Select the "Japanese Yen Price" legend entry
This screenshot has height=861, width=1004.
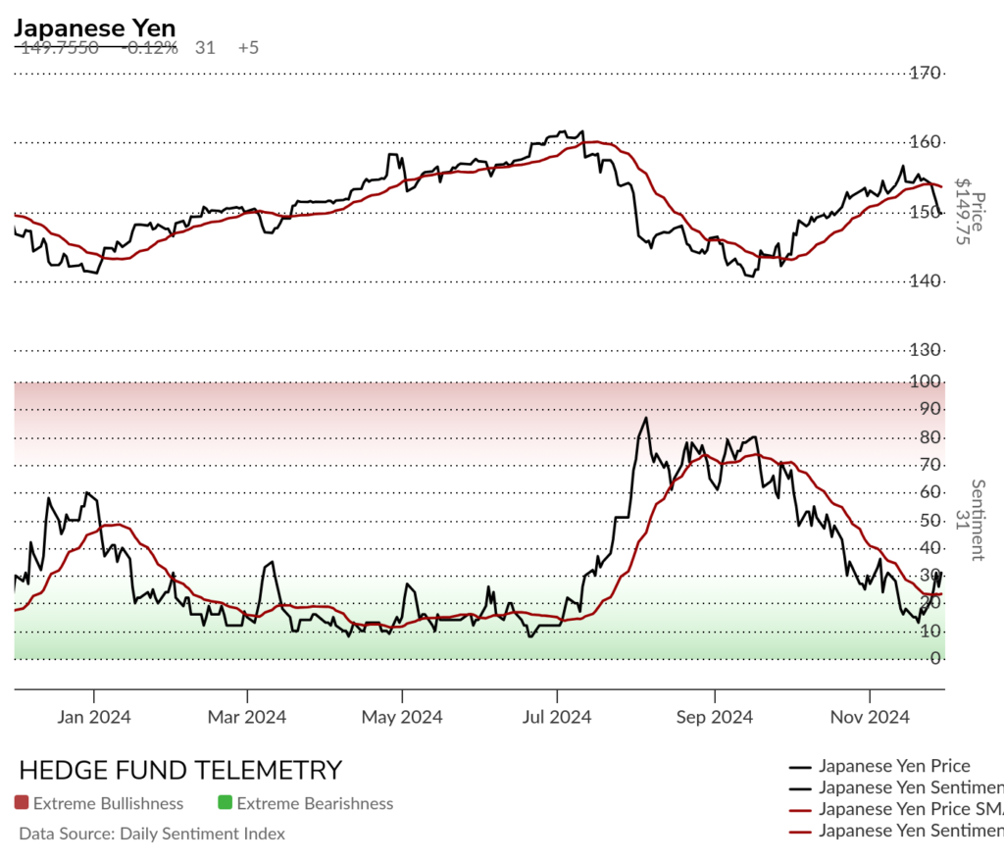pos(894,766)
